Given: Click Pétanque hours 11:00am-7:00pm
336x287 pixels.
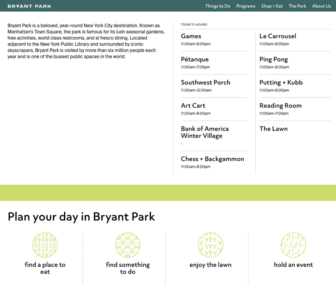Looking at the screenshot, I should pyautogui.click(x=196, y=67).
